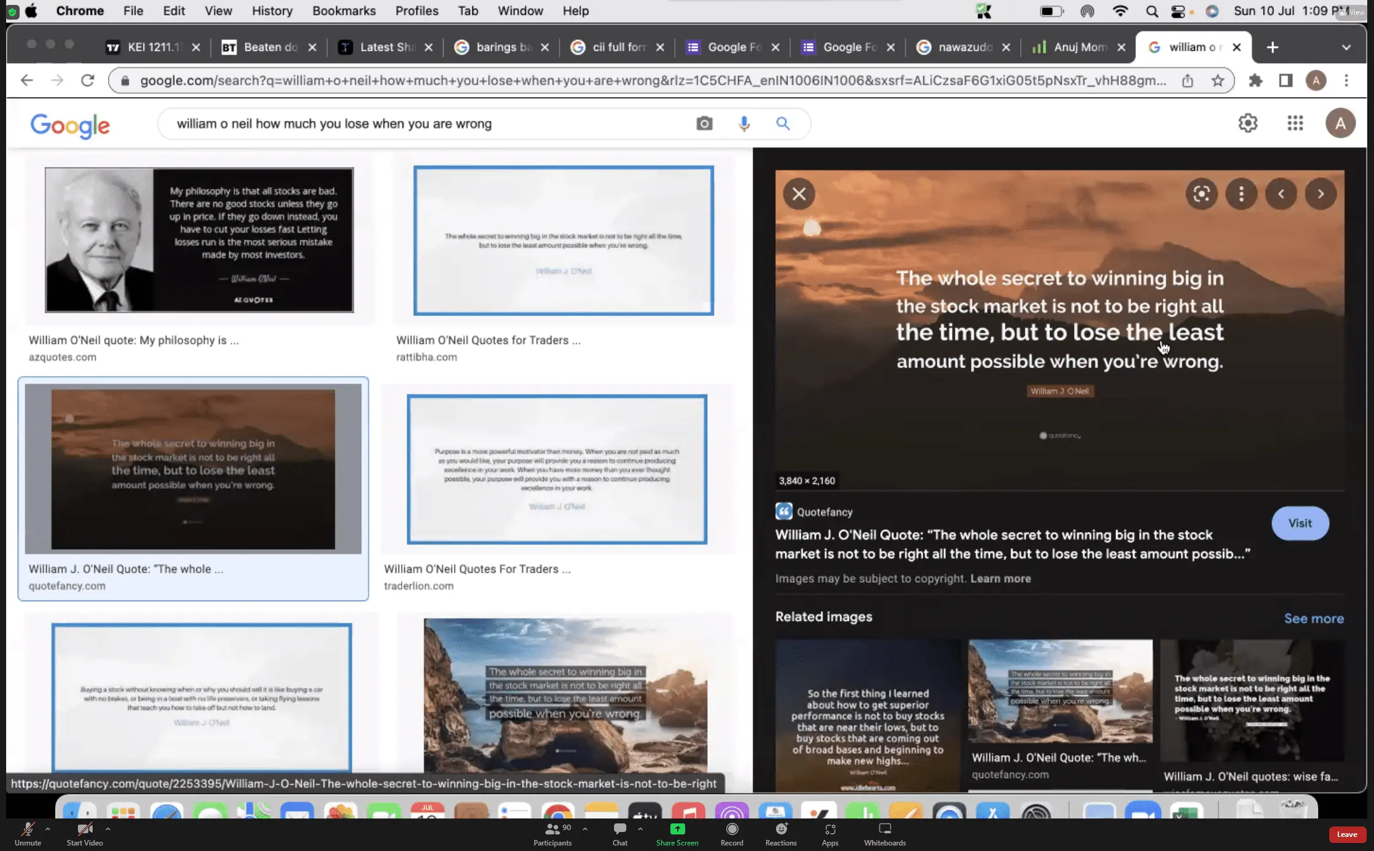Expand Chrome tab search dropdown arrow
The width and height of the screenshot is (1374, 851).
point(1346,47)
